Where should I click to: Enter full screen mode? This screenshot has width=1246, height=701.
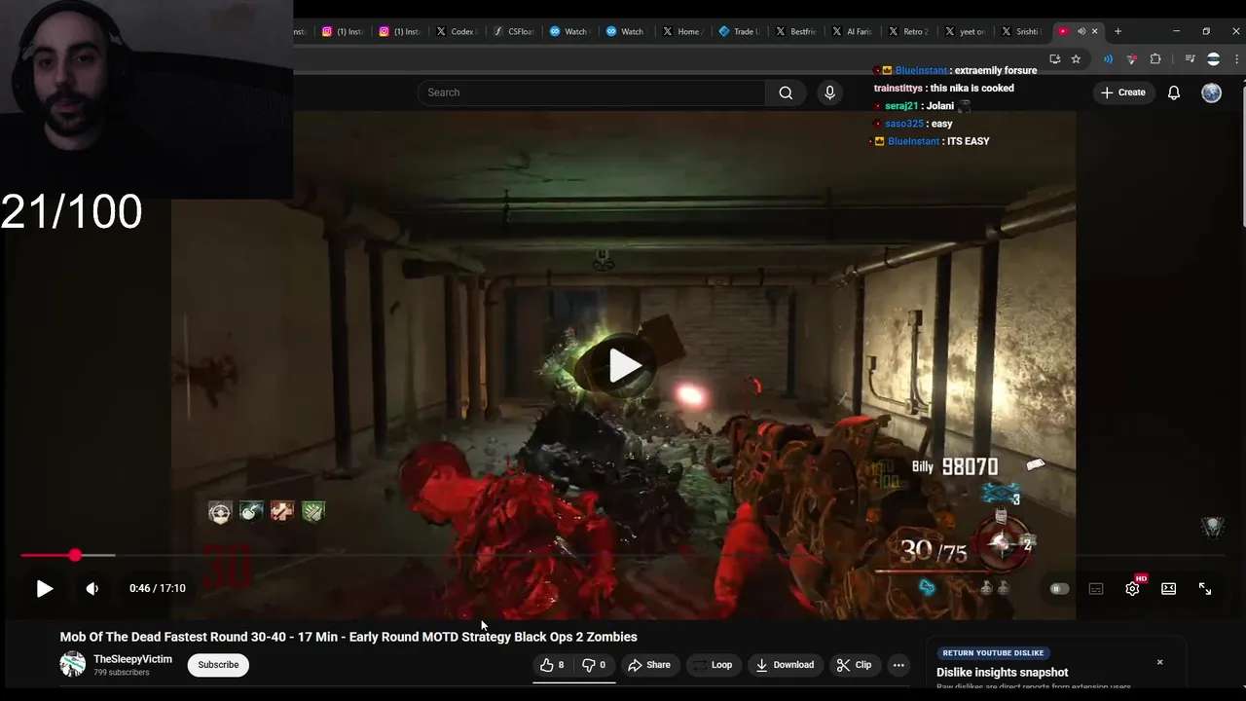[x=1205, y=588]
